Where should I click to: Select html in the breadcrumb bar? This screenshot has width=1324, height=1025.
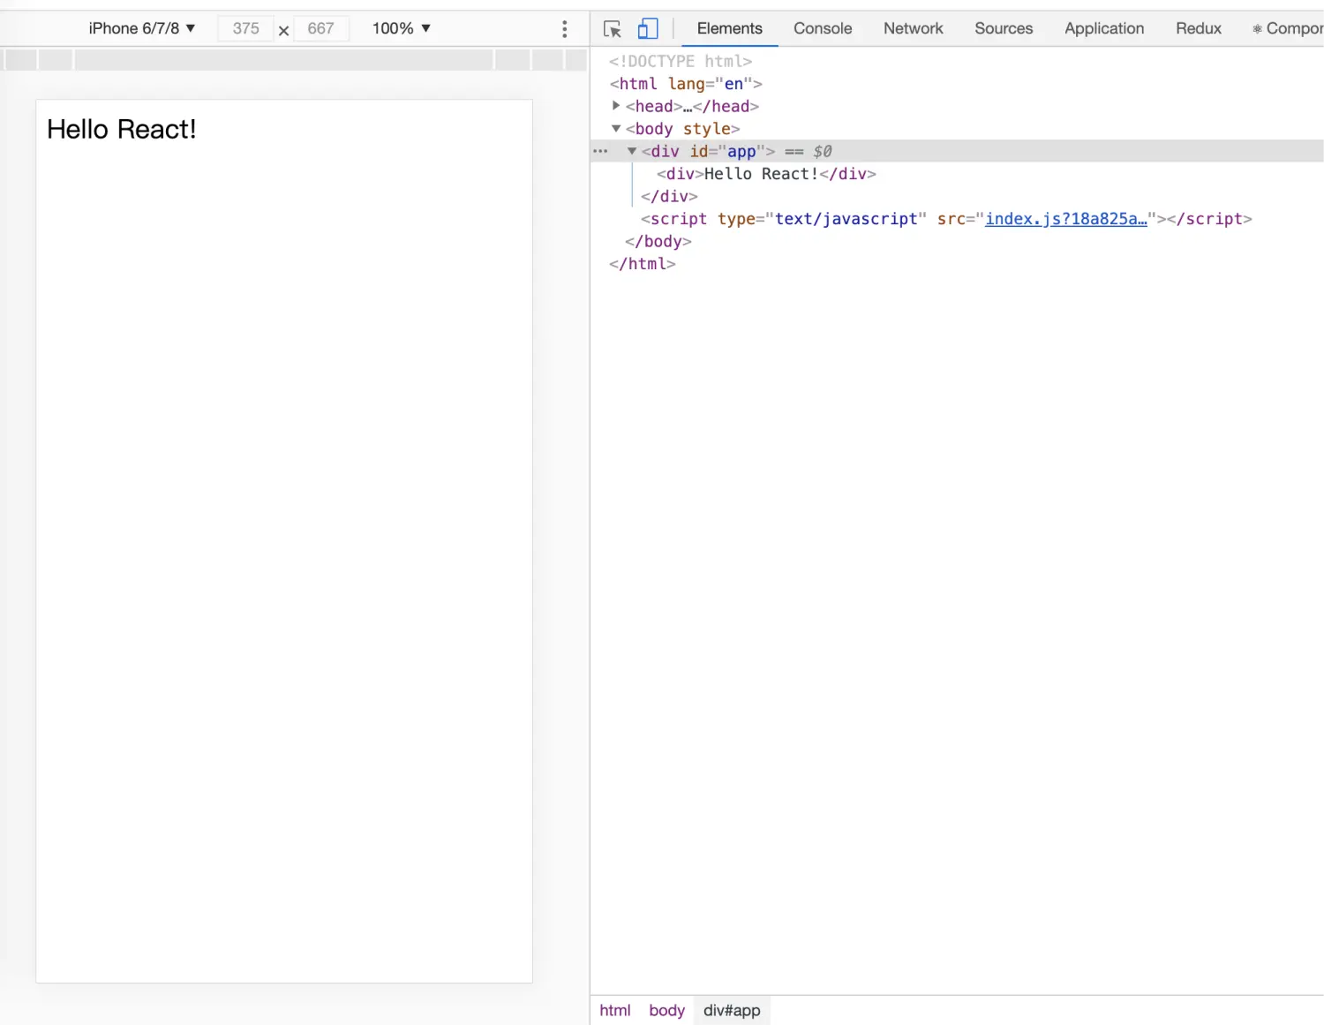tap(615, 1010)
